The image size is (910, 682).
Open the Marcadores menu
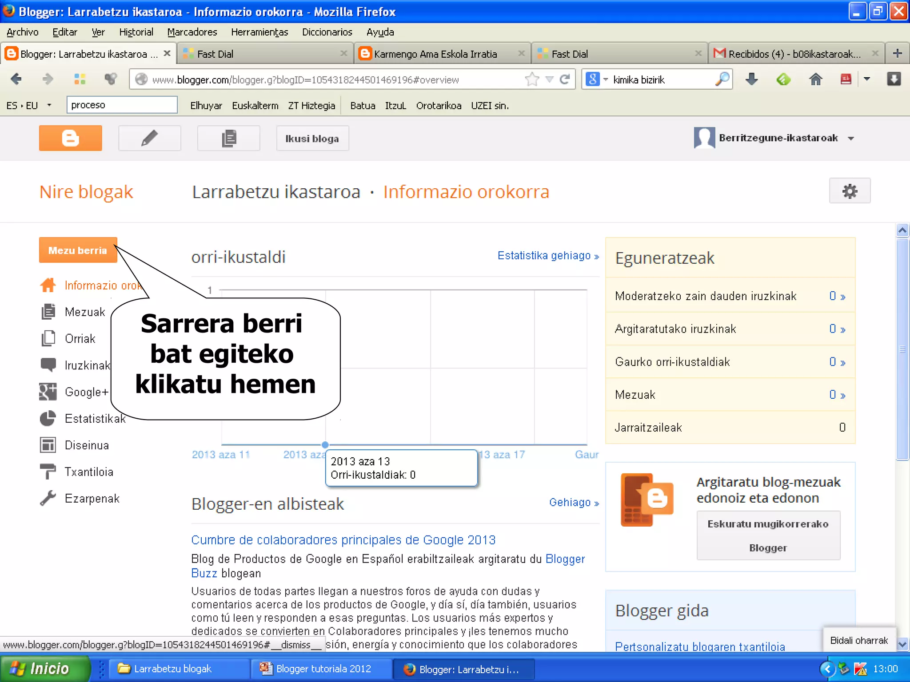tap(192, 32)
